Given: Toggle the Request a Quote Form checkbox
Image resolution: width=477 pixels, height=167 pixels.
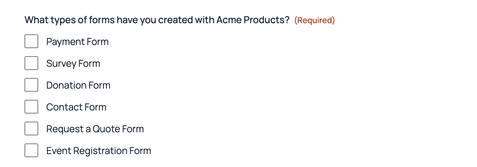Looking at the screenshot, I should pos(31,129).
